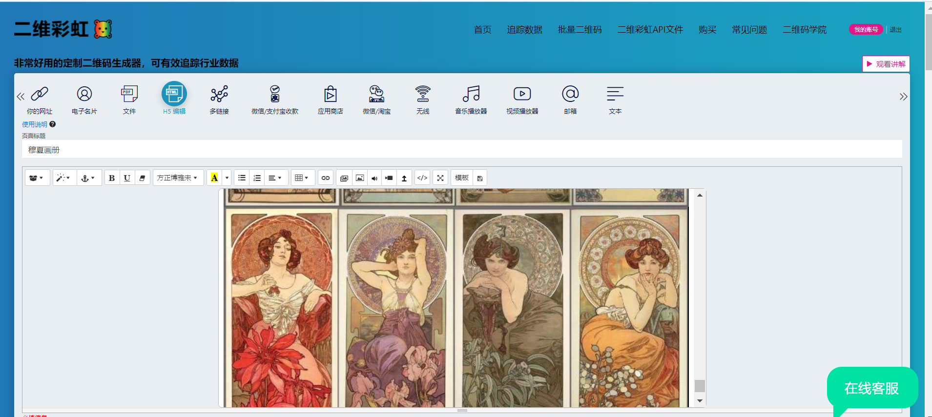The image size is (932, 417).
Task: Choose the 文本 text QR type
Action: [615, 100]
